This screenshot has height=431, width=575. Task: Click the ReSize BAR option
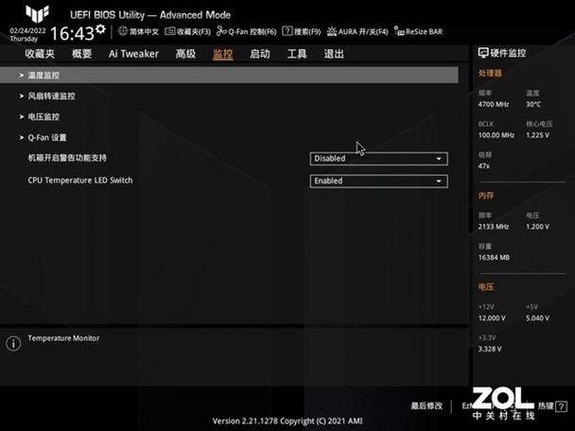[x=418, y=31]
